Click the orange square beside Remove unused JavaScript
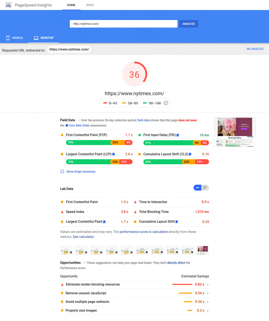Screen dimensions: 269x321 pyautogui.click(x=62, y=293)
